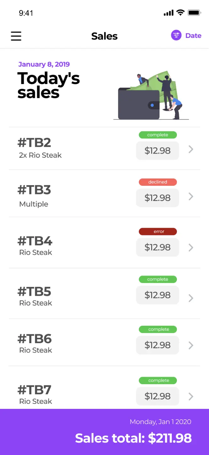Select the Wi-Fi status icon
Screen dimensions: 209x455
(180, 13)
